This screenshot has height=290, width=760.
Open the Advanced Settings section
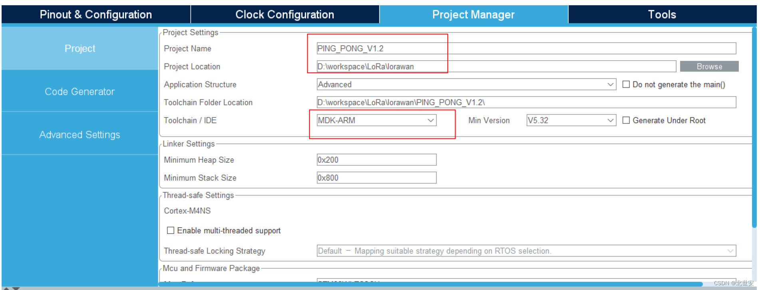80,134
